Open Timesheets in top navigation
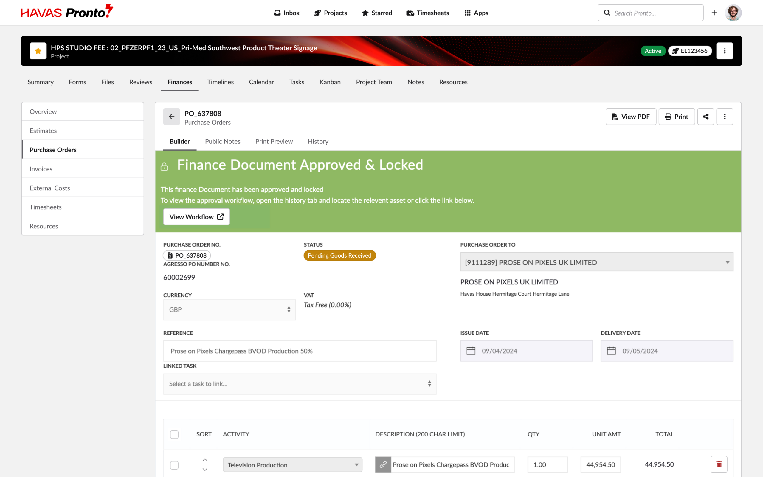 pyautogui.click(x=427, y=13)
